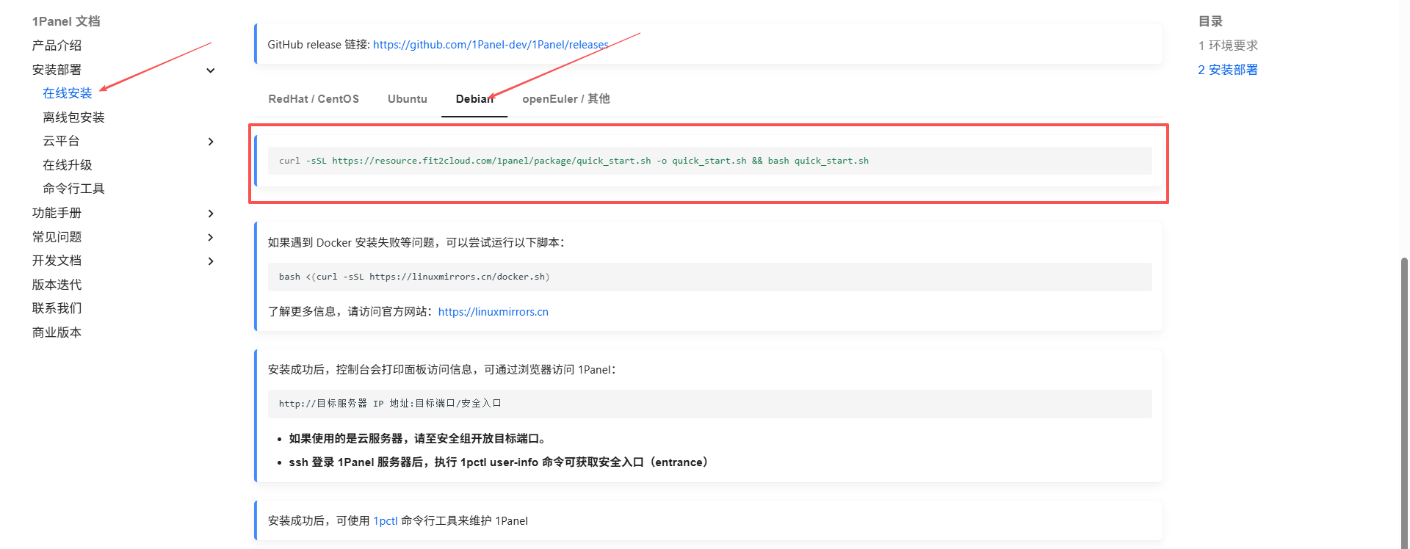
Task: Collapse the 安装部署 section chevron
Action: [x=211, y=70]
